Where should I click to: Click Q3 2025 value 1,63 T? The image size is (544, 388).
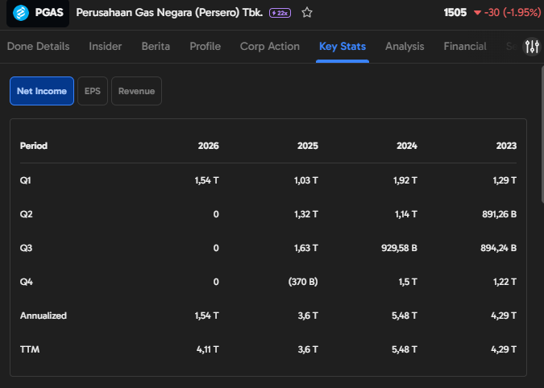point(306,248)
